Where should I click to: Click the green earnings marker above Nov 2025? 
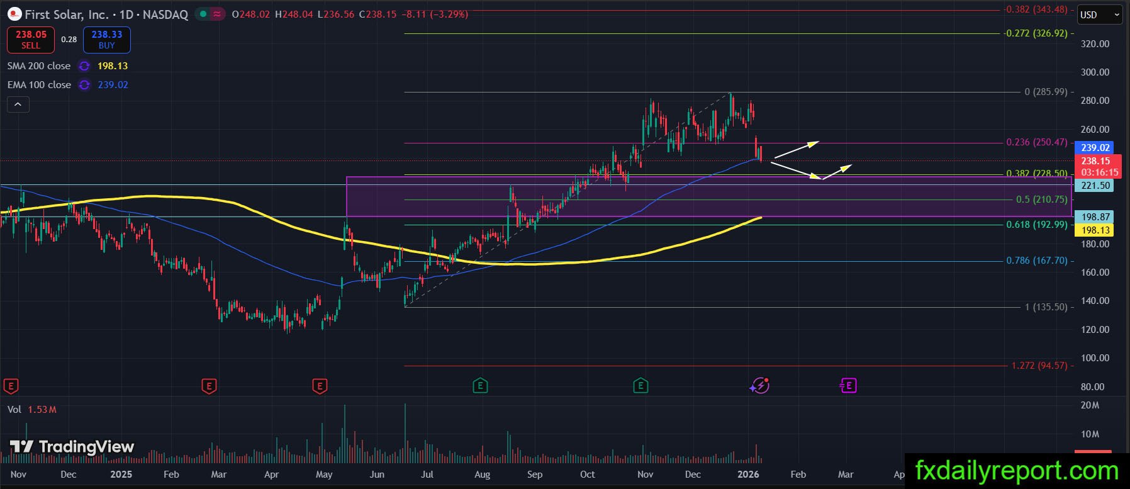(x=640, y=385)
